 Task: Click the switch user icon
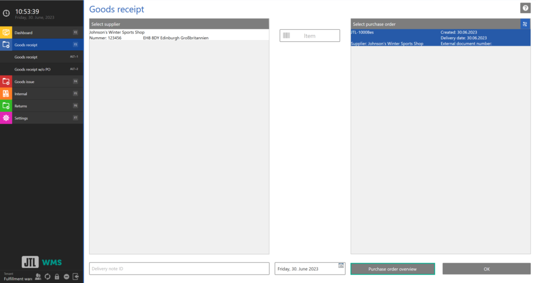tap(38, 276)
